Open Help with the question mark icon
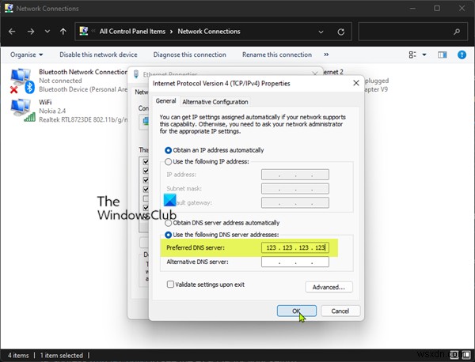475x362 pixels. coord(462,55)
